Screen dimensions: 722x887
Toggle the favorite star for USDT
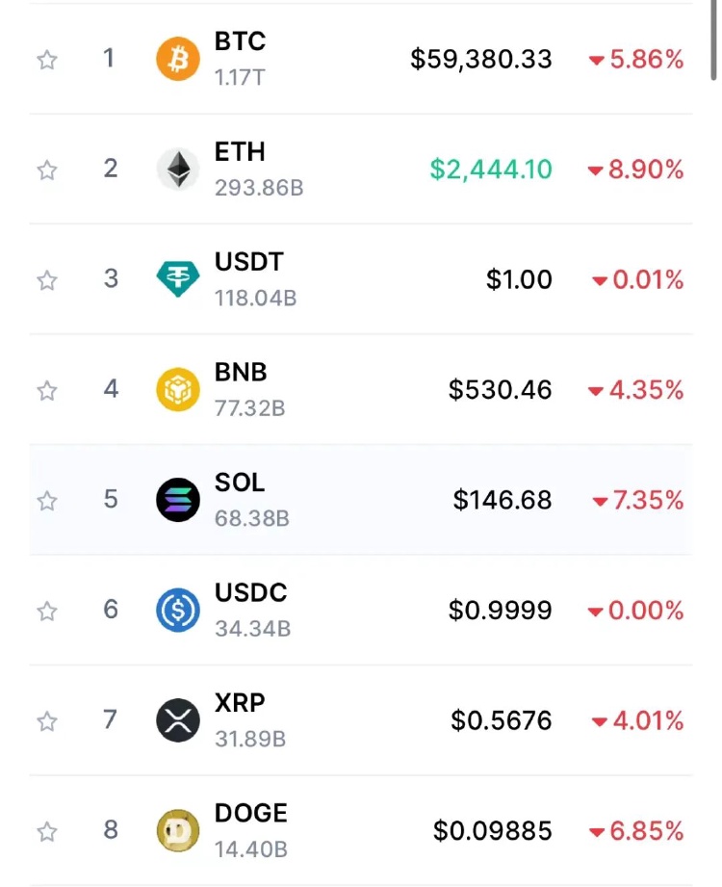coord(47,280)
